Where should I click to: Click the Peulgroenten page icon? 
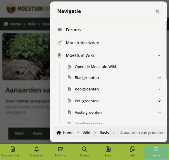coord(69,100)
